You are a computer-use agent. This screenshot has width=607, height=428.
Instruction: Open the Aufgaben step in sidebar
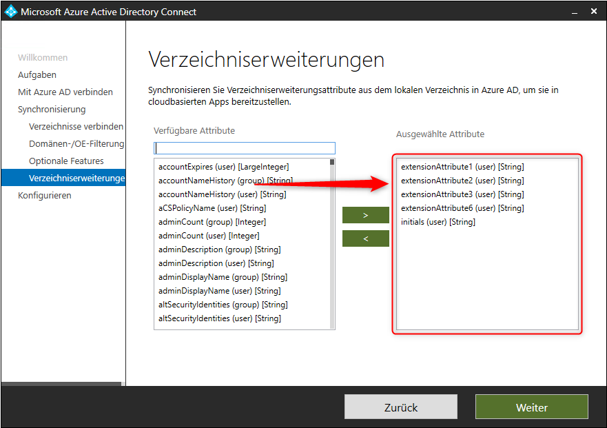(37, 74)
